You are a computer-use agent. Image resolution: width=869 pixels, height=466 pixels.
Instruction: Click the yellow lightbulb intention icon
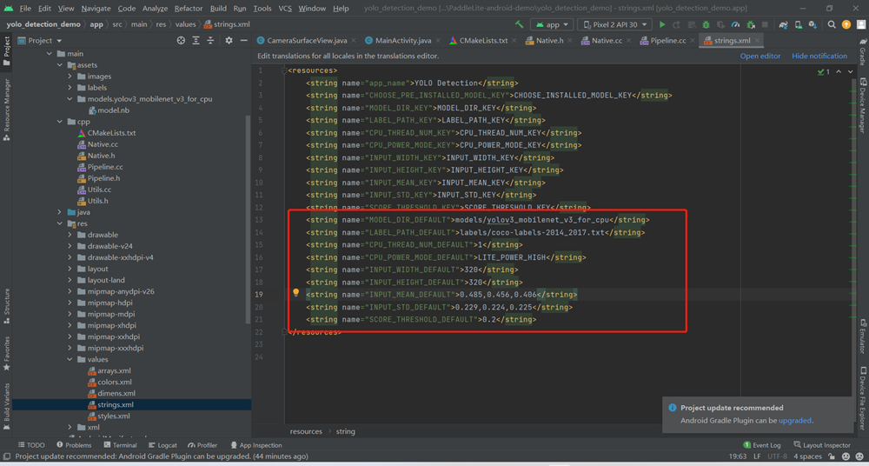296,292
